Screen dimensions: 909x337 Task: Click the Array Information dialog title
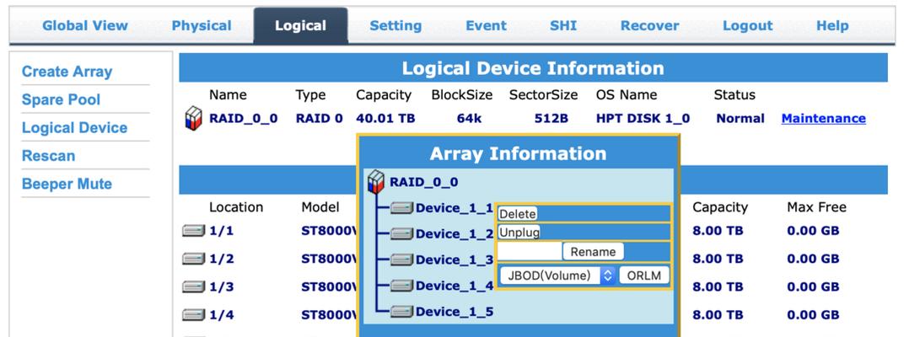pyautogui.click(x=518, y=153)
